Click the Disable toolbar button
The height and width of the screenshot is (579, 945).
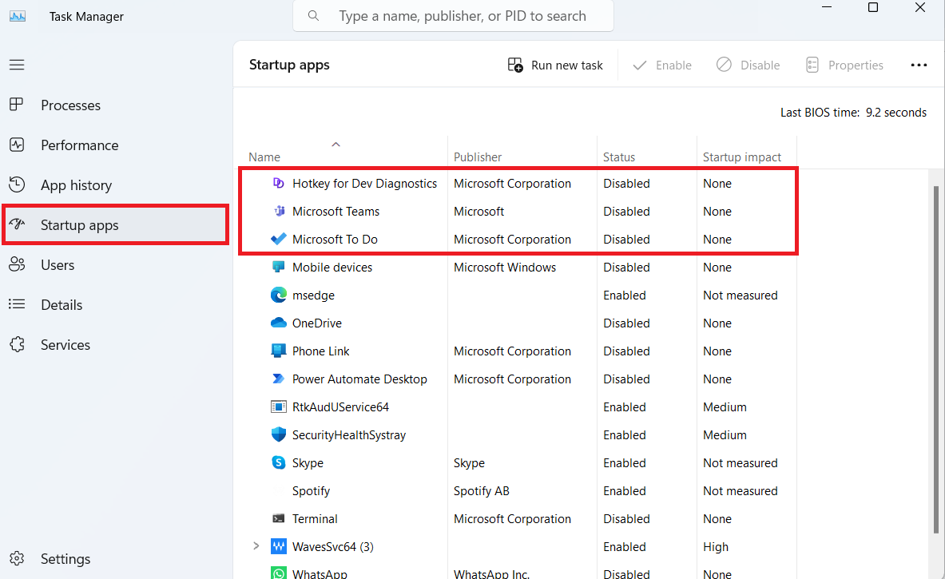(x=748, y=65)
